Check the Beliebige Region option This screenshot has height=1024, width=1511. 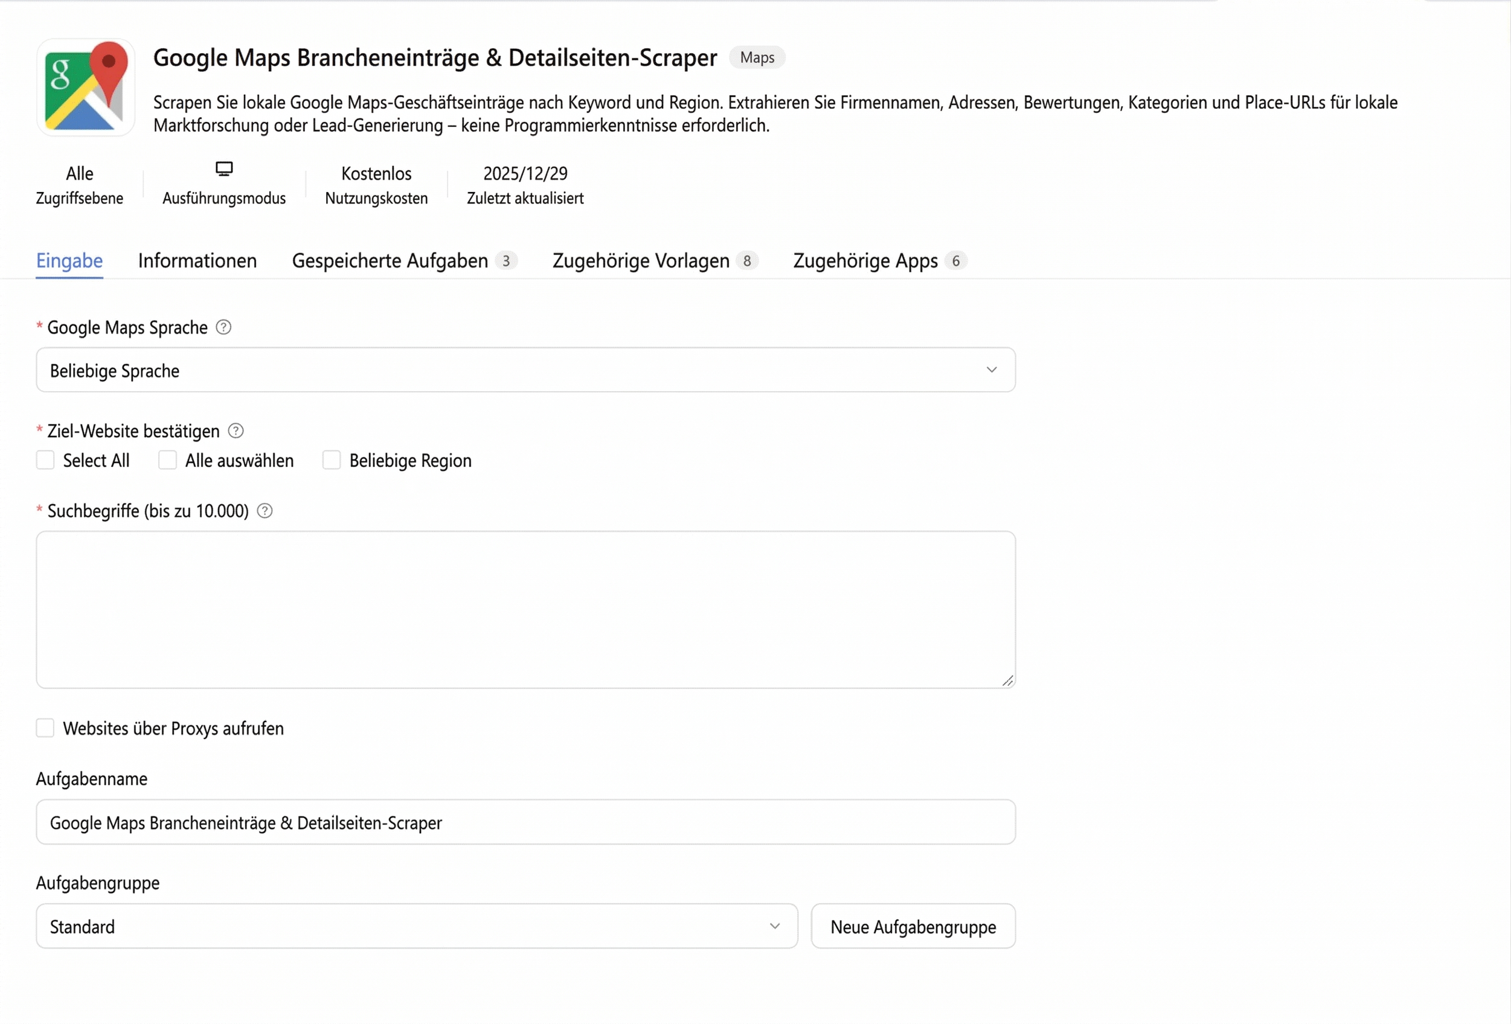pyautogui.click(x=331, y=459)
